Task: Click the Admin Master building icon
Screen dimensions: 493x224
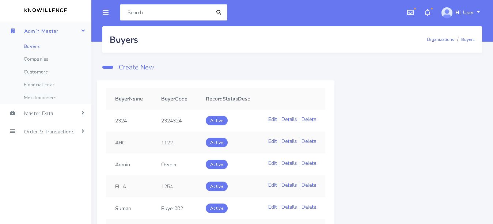Action: click(x=13, y=31)
